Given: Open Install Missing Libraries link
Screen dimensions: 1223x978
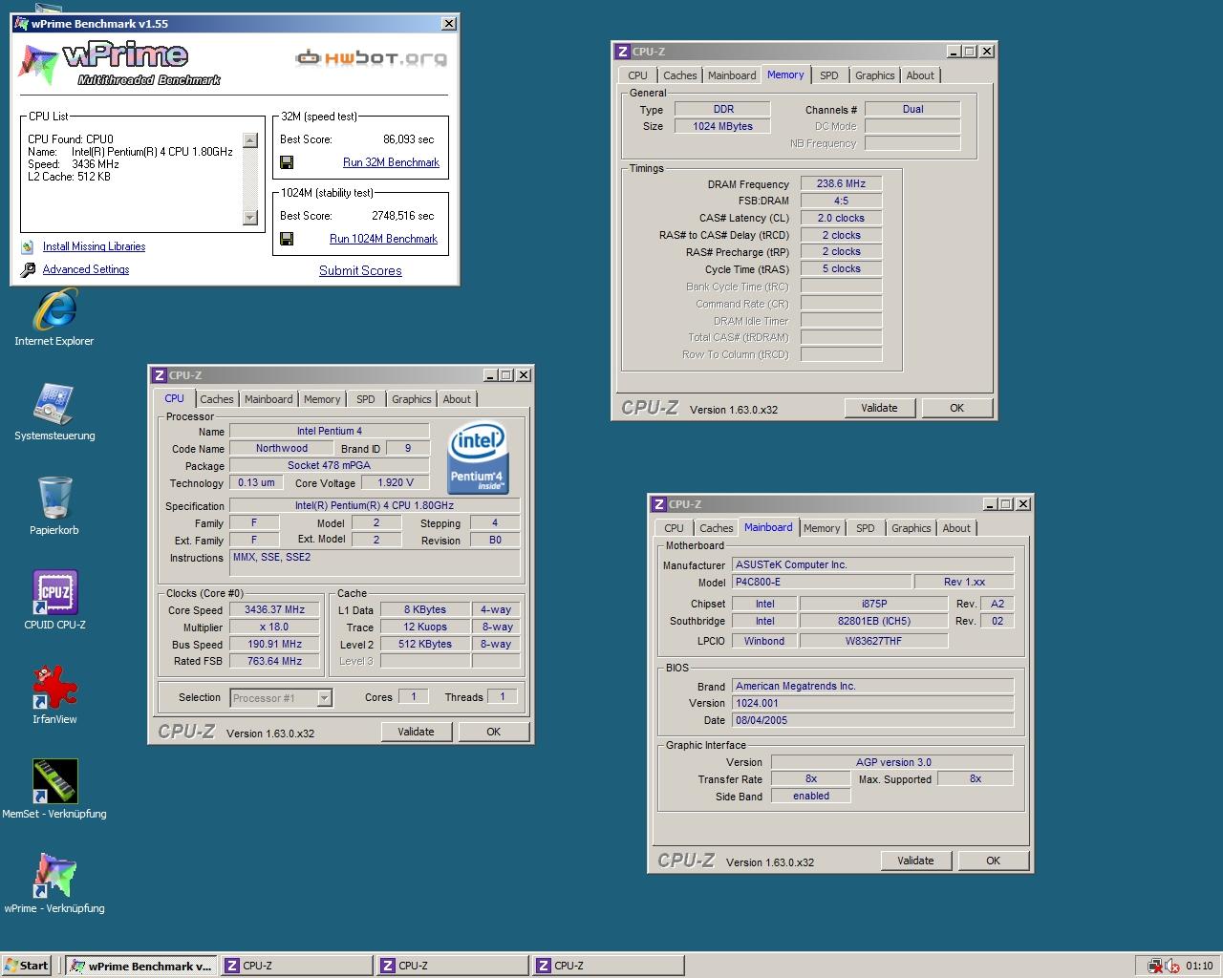Looking at the screenshot, I should 94,246.
